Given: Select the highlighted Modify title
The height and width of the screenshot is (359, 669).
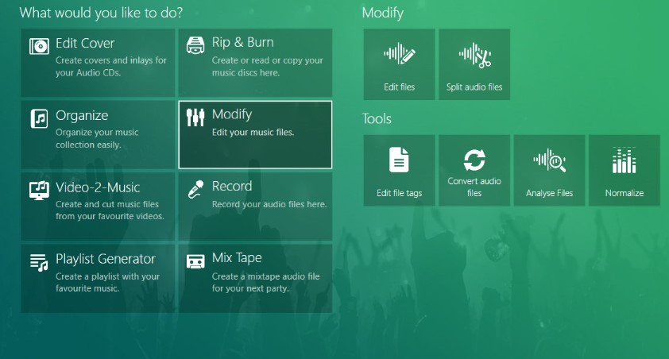Looking at the screenshot, I should pos(232,114).
